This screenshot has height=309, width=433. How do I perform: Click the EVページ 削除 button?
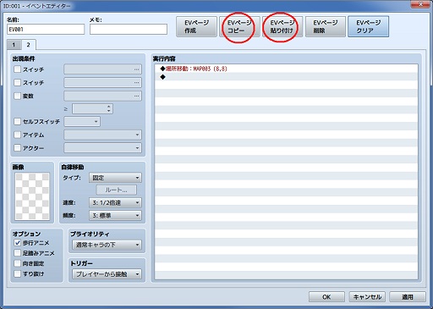pyautogui.click(x=326, y=26)
